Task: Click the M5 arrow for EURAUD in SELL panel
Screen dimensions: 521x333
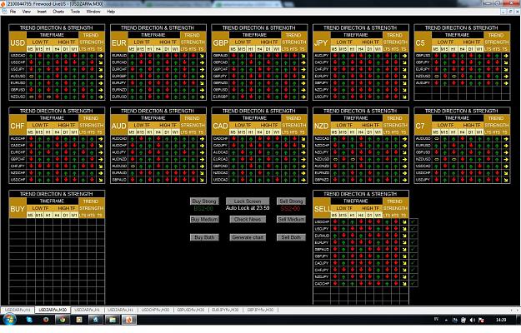Action: 335,236
